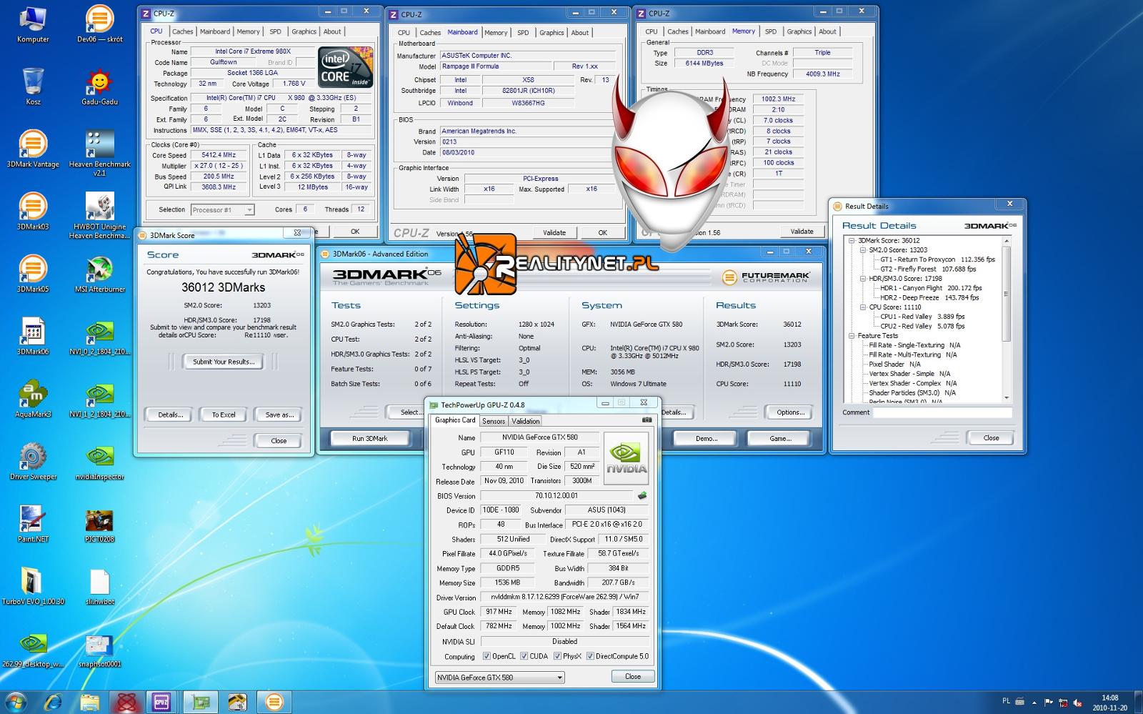
Task: Select GT1 - Return To Proxycon row
Action: 937,259
